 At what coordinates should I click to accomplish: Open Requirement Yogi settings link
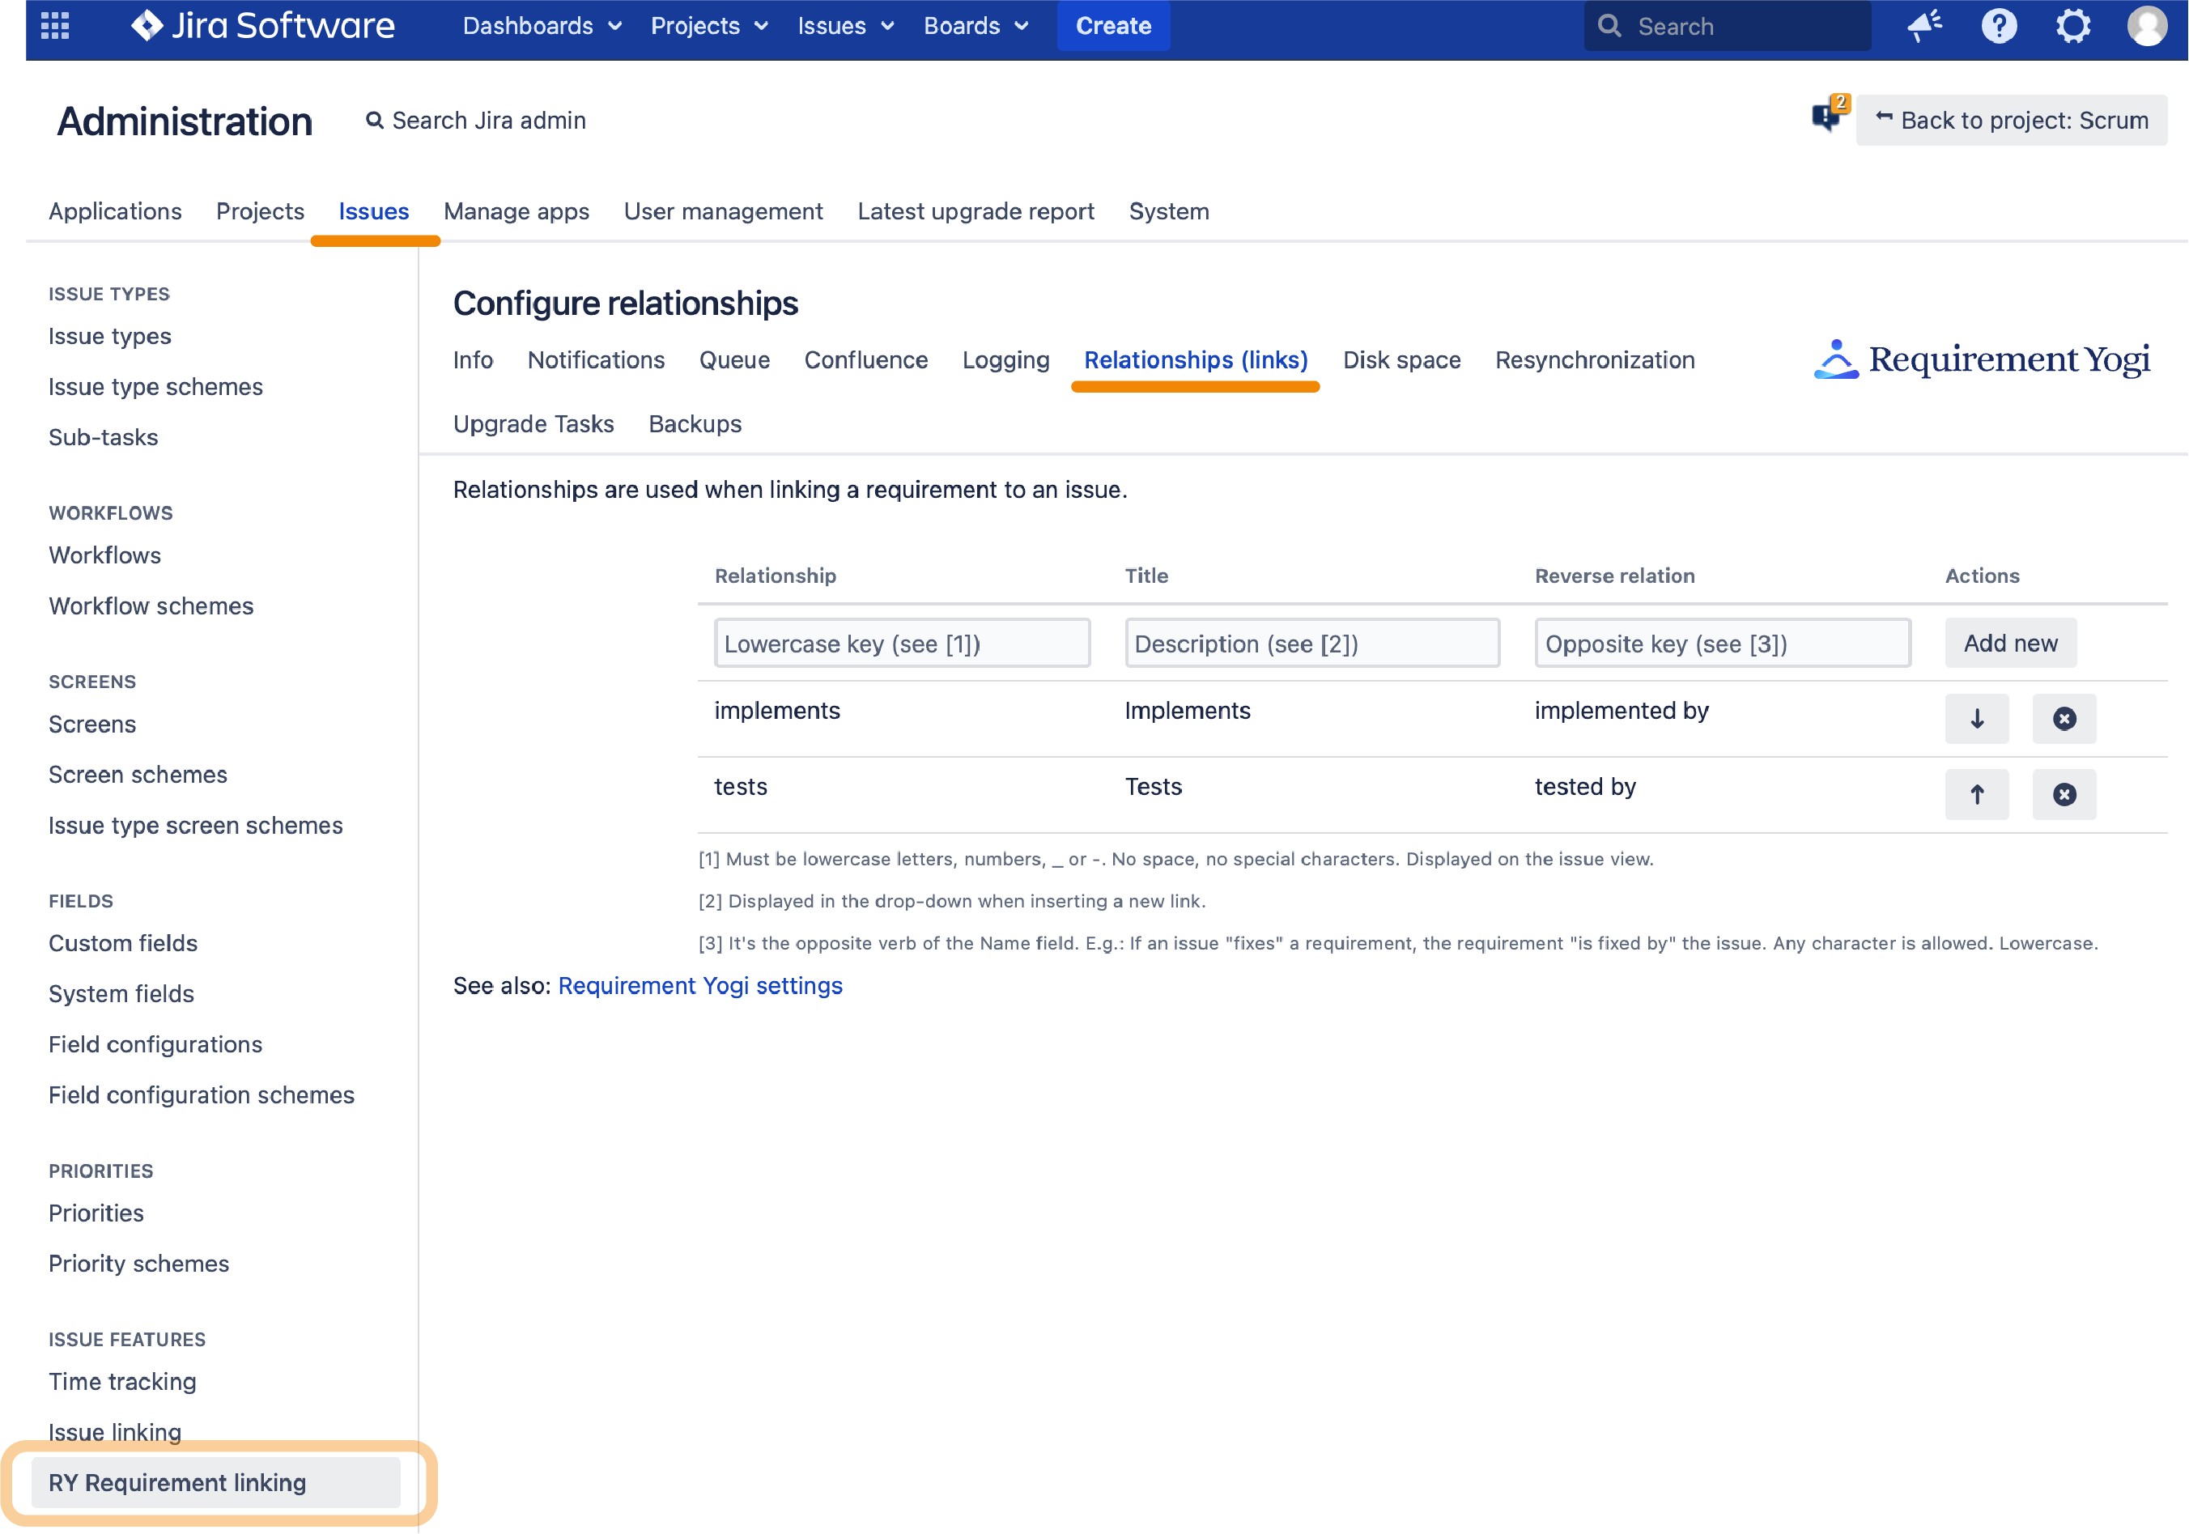point(701,985)
